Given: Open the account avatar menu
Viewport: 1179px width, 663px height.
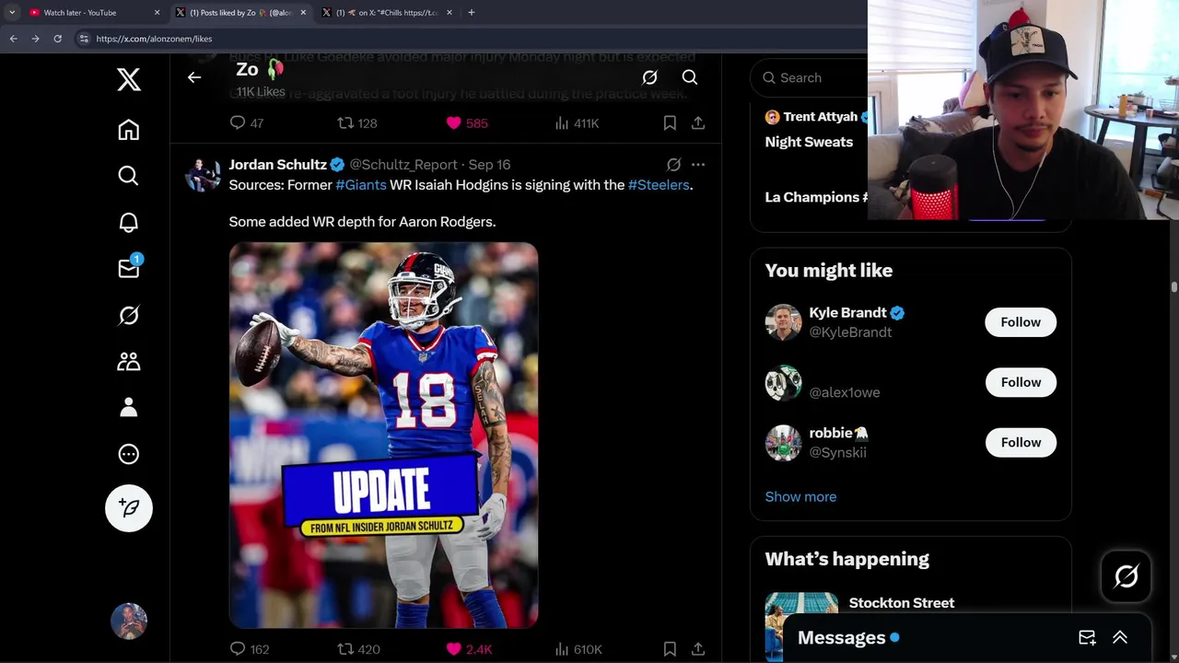Looking at the screenshot, I should 129,622.
